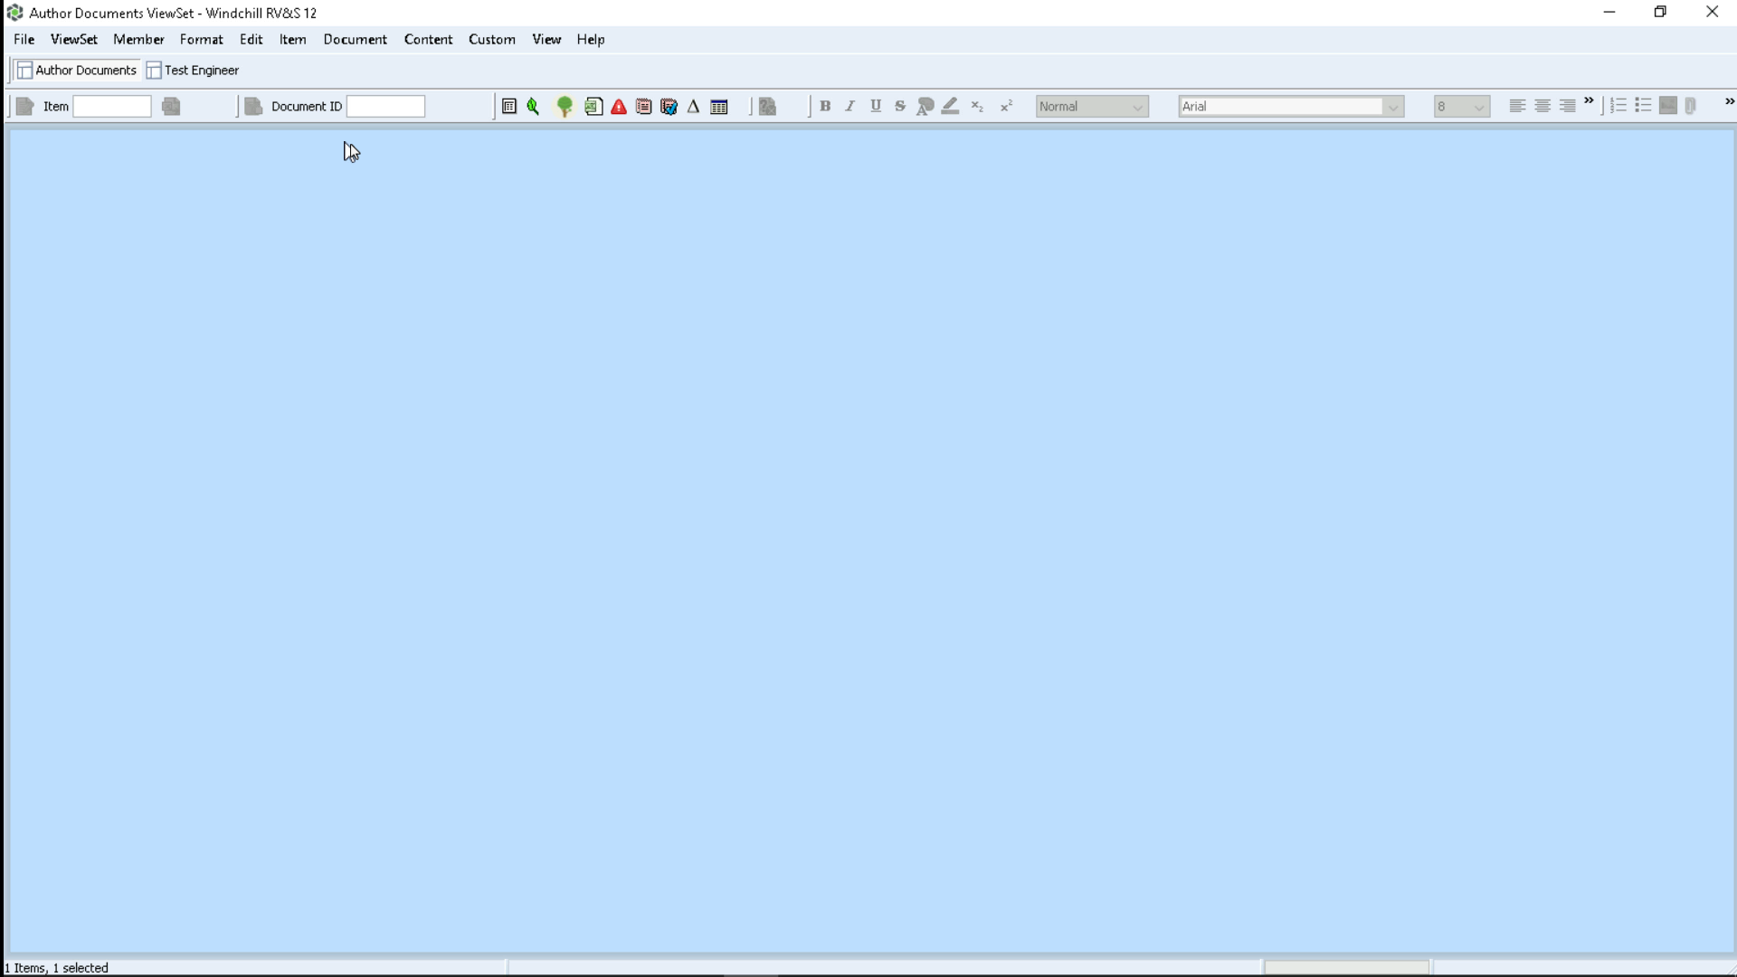Click the Item ID input field
This screenshot has height=977, width=1737.
(x=112, y=107)
